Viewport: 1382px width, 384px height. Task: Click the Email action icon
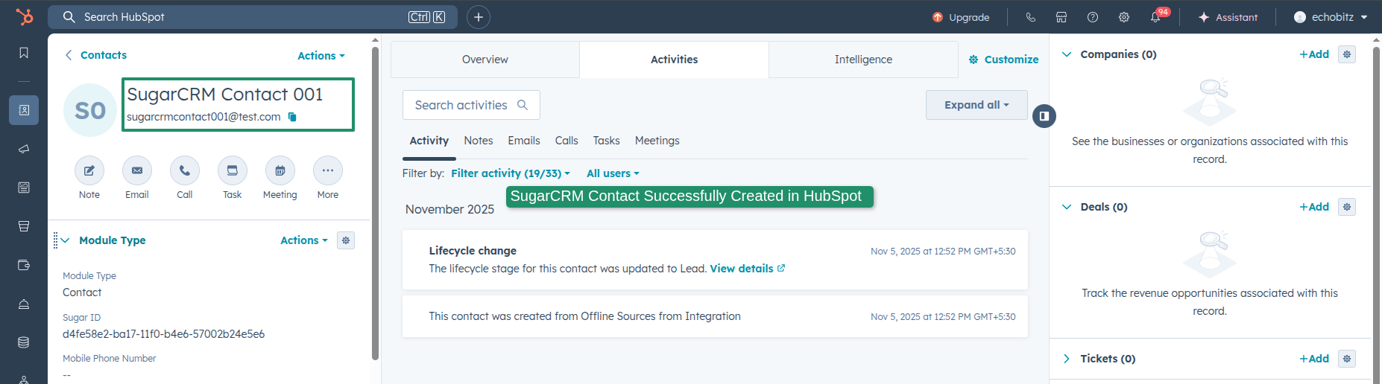pos(137,170)
